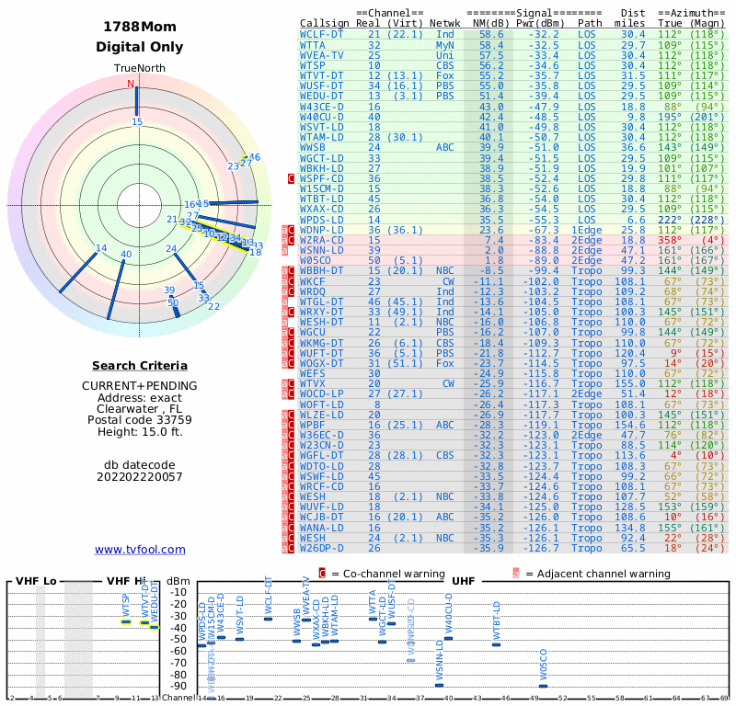Open the www.tvfool.com link
This screenshot has height=706, width=736.
click(x=140, y=550)
